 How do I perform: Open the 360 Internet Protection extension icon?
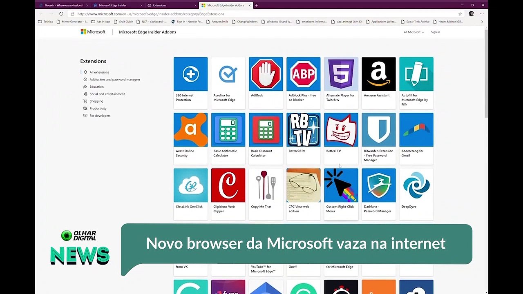(190, 74)
